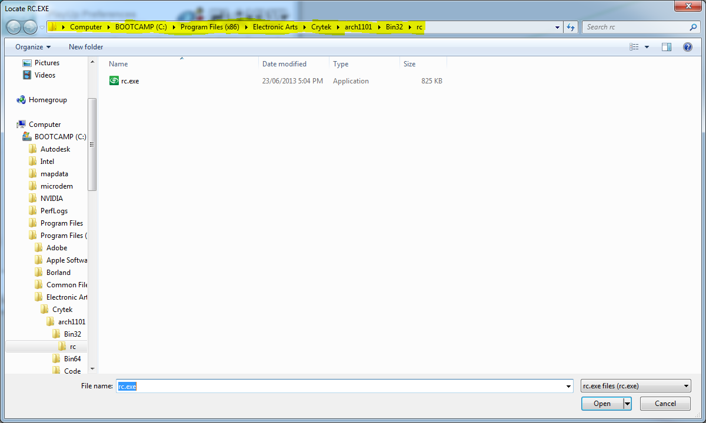Open the Intel folder in tree

[47, 162]
